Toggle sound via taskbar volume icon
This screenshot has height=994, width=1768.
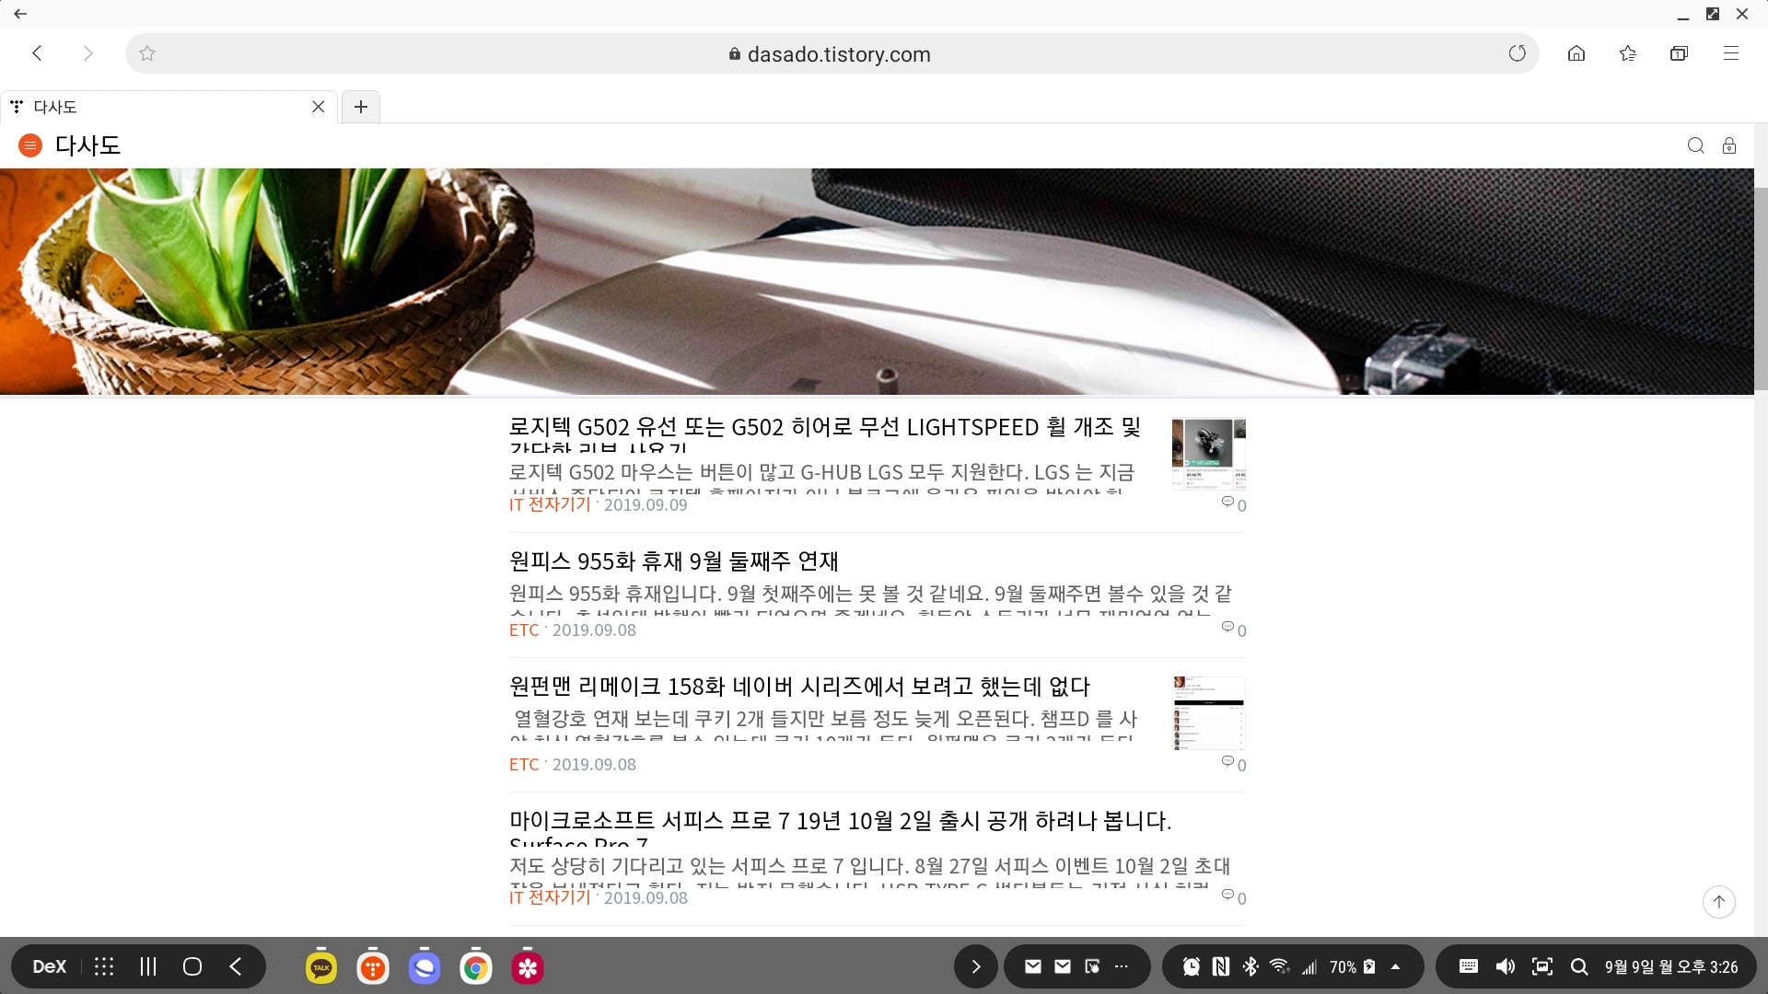click(x=1506, y=966)
